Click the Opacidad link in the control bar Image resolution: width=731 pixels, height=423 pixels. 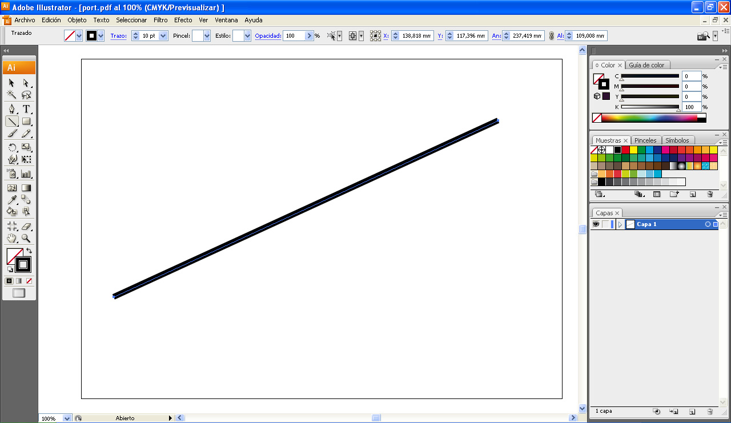point(268,35)
